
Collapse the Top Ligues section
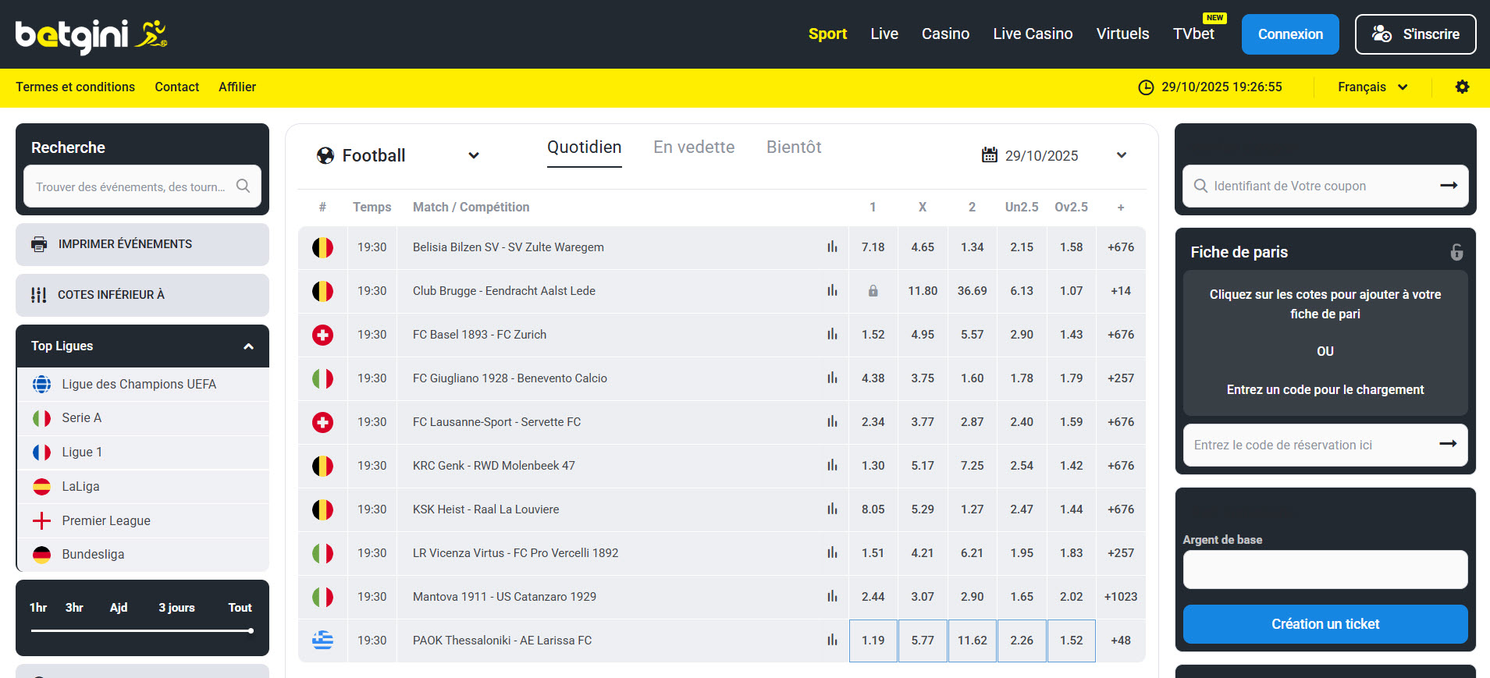(x=248, y=346)
